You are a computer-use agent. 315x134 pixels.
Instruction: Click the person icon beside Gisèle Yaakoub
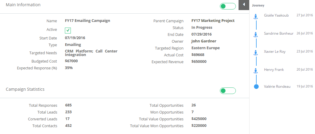(256, 17)
